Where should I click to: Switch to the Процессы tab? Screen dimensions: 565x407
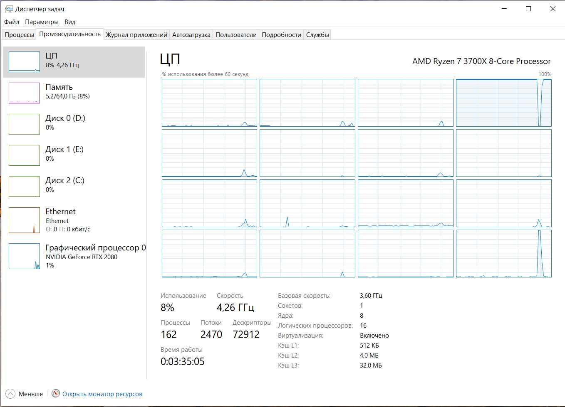(x=19, y=35)
